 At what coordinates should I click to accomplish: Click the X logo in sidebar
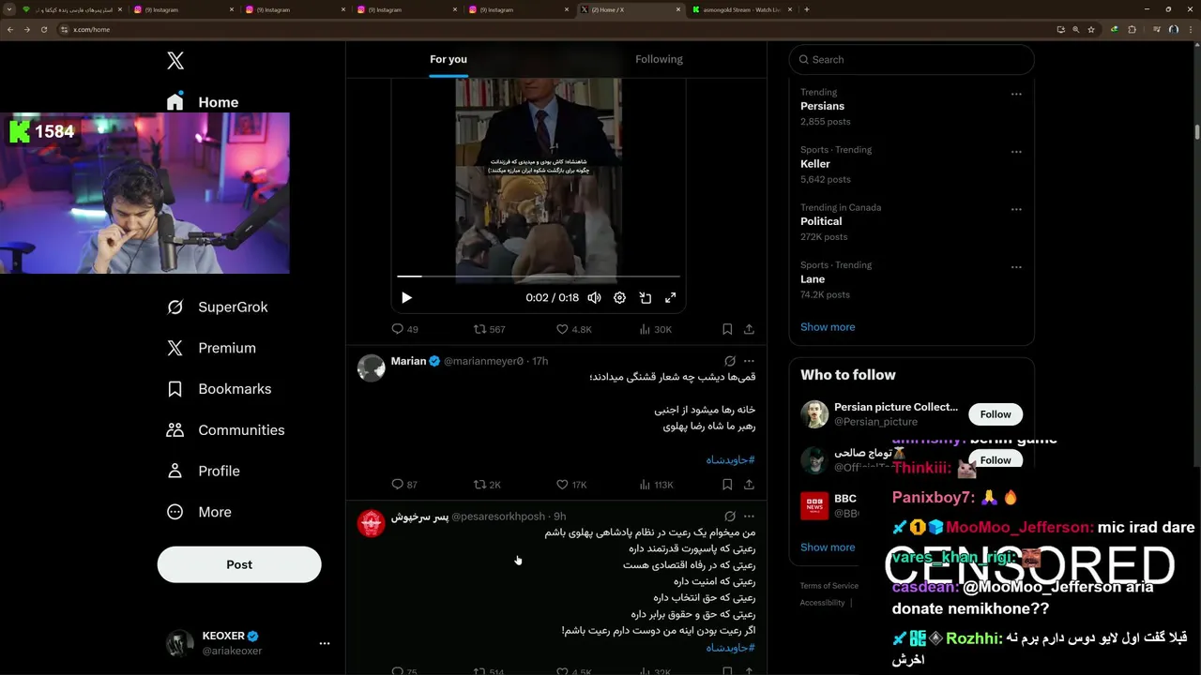(x=175, y=61)
